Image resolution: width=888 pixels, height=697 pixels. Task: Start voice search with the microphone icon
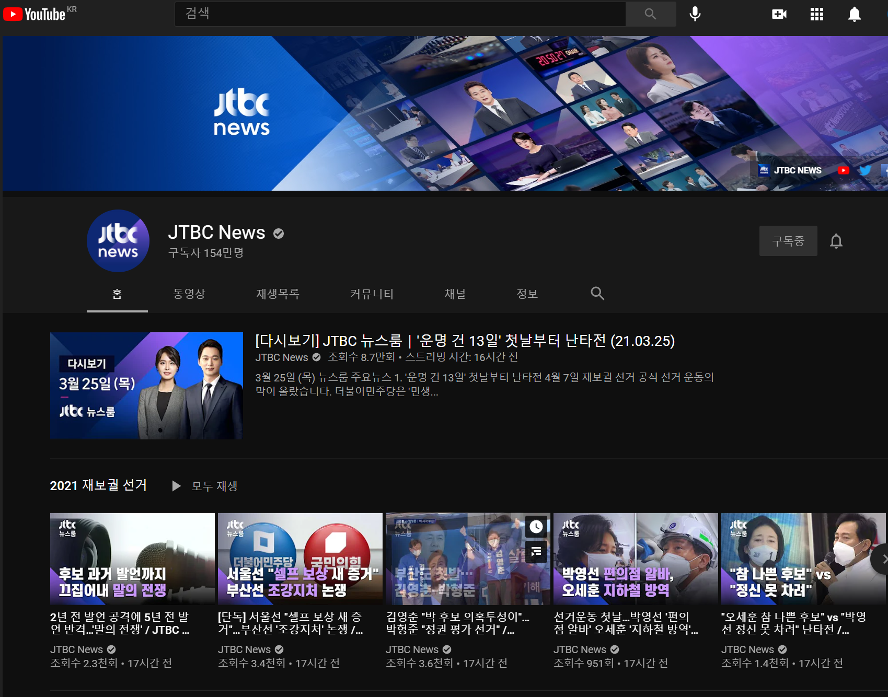tap(695, 14)
